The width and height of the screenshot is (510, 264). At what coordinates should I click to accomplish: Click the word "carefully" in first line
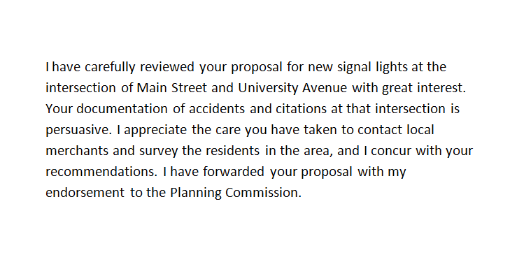pos(110,67)
